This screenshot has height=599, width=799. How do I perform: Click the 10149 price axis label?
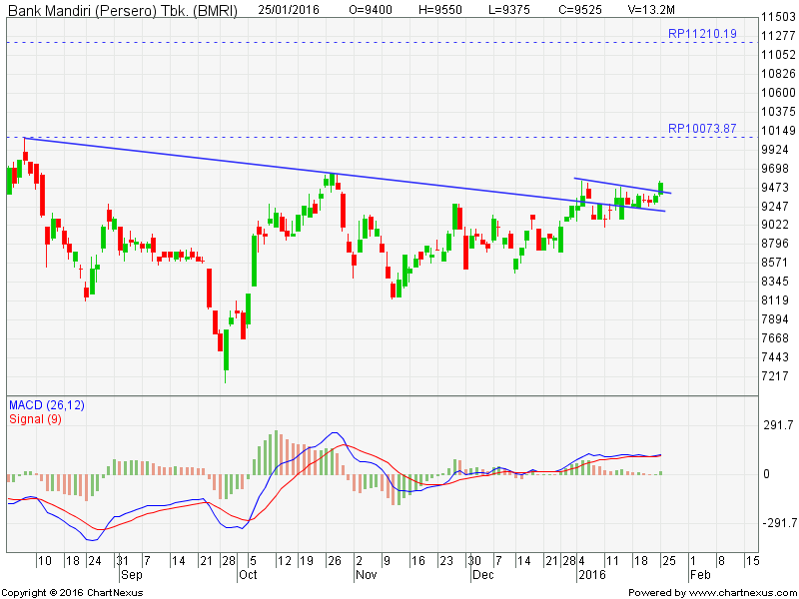778,131
